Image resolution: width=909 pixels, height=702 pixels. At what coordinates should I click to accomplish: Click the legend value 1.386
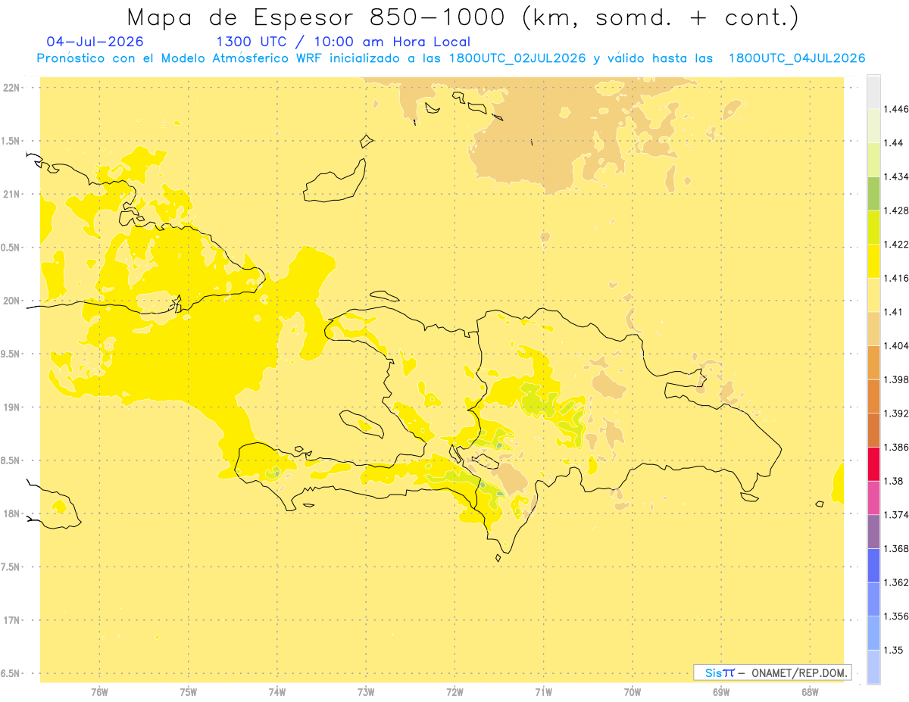point(896,447)
